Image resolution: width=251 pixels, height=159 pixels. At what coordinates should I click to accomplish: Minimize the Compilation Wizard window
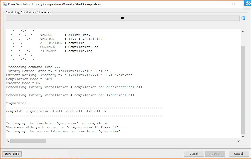pyautogui.click(x=222, y=4)
